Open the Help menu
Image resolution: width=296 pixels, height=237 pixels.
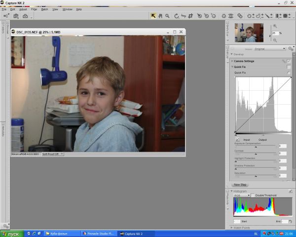click(x=79, y=9)
